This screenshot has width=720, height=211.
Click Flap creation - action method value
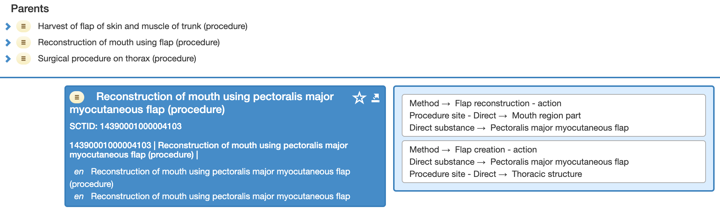[495, 150]
